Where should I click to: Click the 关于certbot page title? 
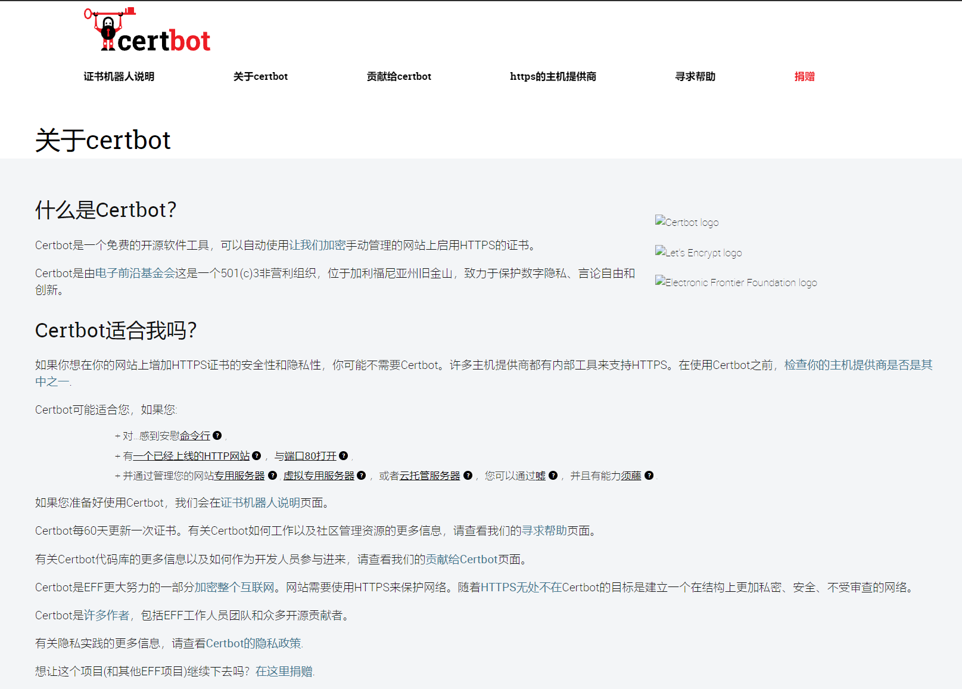pos(103,141)
